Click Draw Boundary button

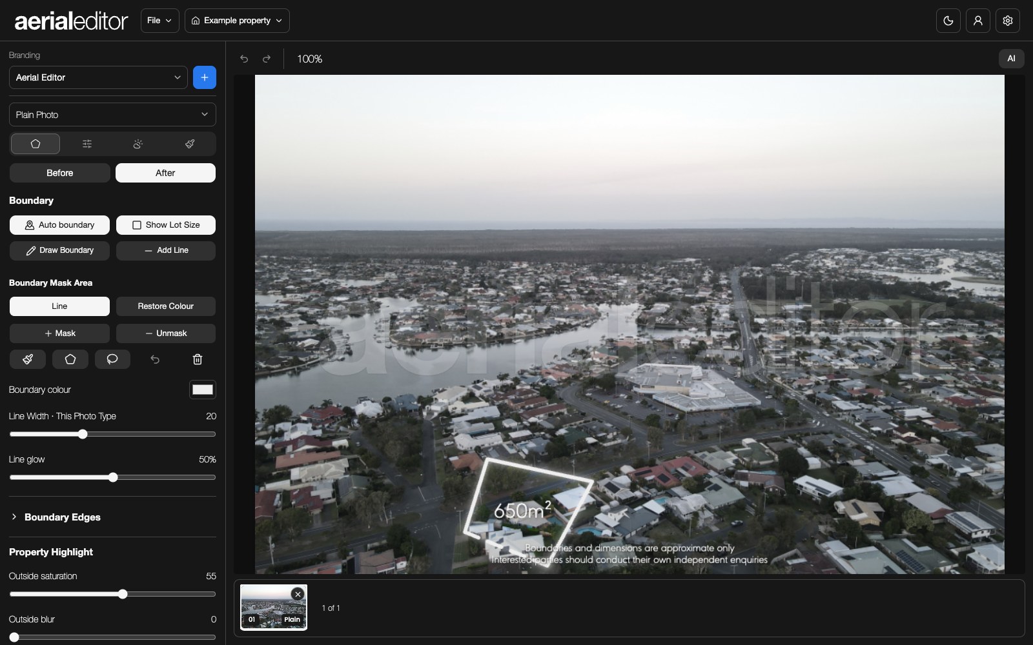[x=59, y=250]
